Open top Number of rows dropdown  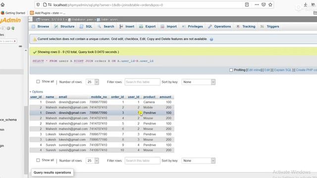coord(93,82)
